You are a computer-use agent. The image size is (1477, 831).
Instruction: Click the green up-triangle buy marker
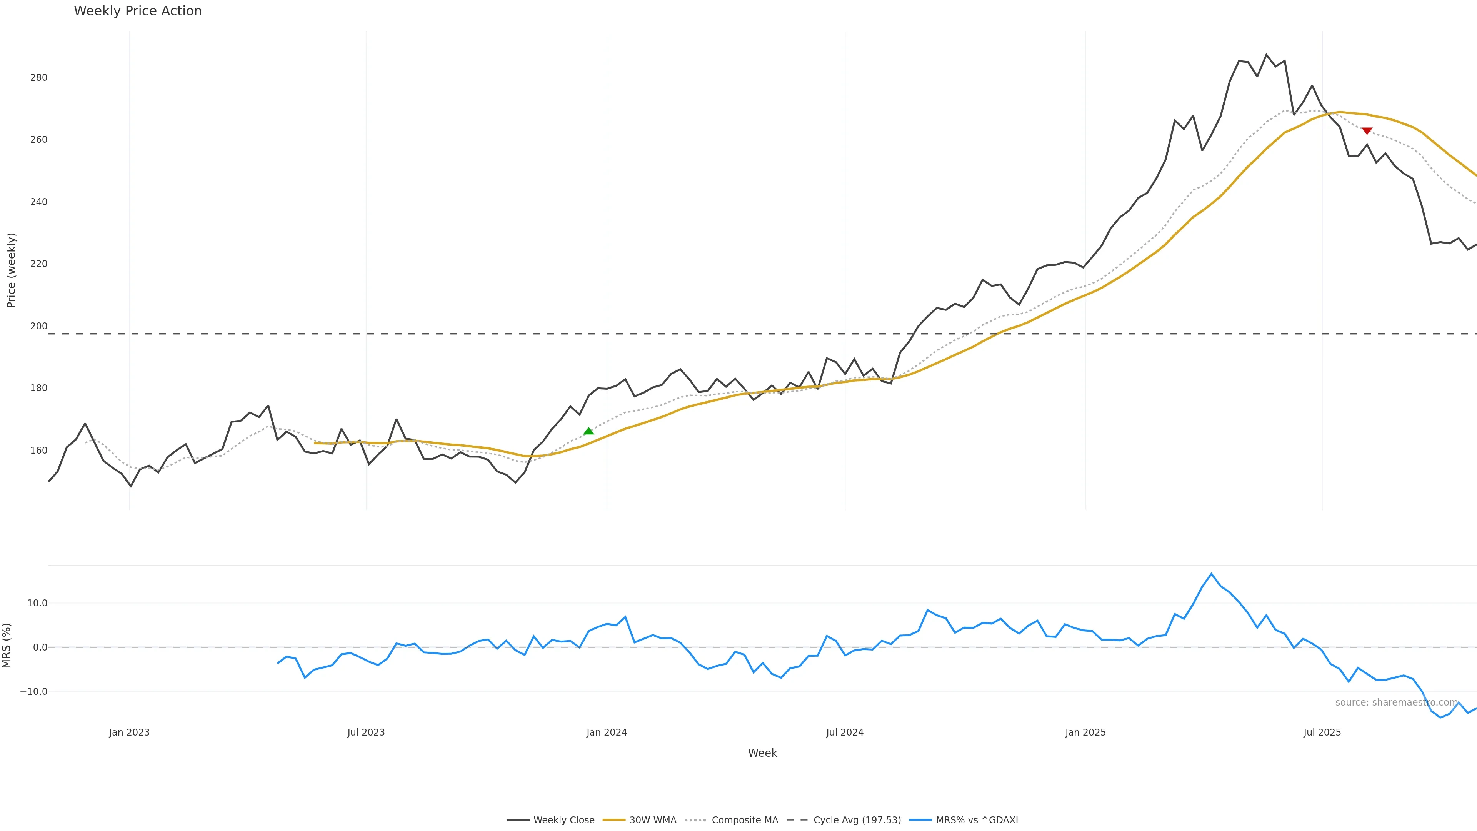click(588, 431)
